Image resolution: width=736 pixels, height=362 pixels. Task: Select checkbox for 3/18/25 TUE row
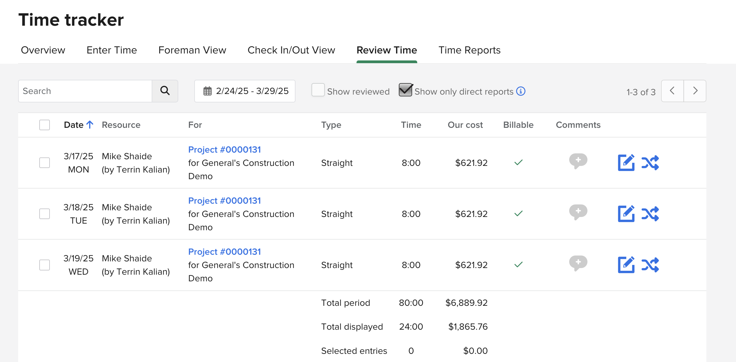coord(44,214)
